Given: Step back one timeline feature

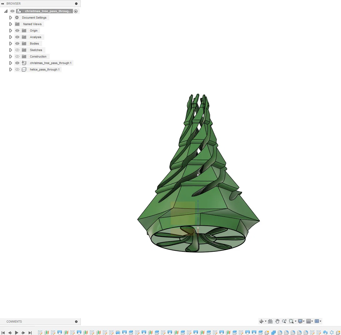Looking at the screenshot, I should (x=10, y=333).
